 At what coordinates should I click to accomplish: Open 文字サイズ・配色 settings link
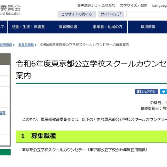tap(134, 6)
